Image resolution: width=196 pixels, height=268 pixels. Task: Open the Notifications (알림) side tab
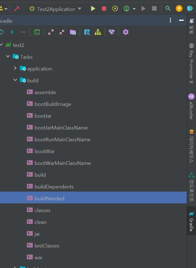pos(192,26)
